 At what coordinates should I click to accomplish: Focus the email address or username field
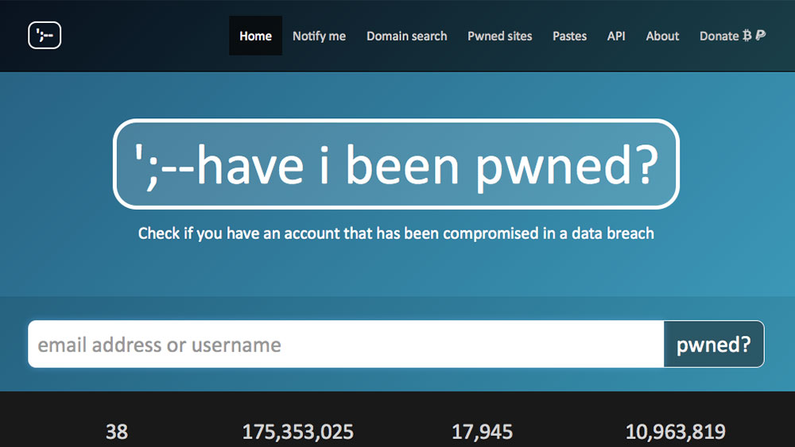pyautogui.click(x=346, y=345)
